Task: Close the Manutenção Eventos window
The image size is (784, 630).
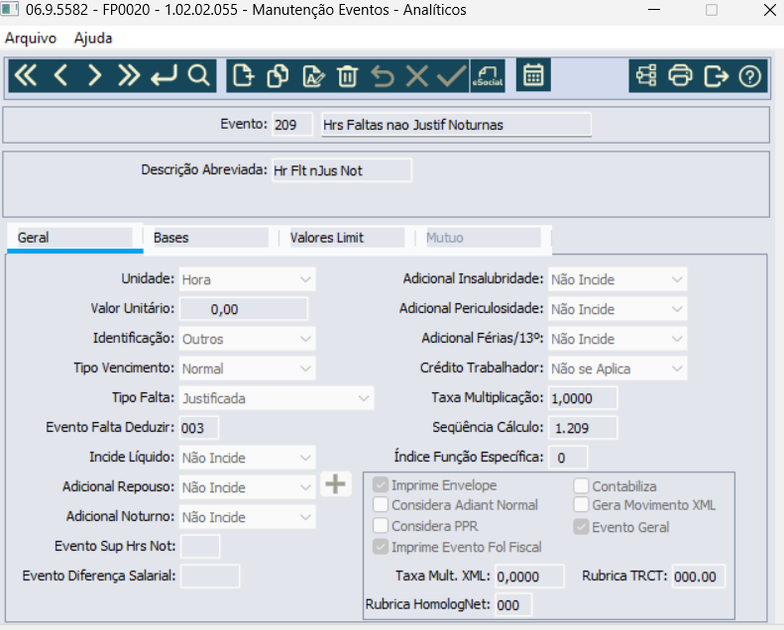Action: [769, 10]
